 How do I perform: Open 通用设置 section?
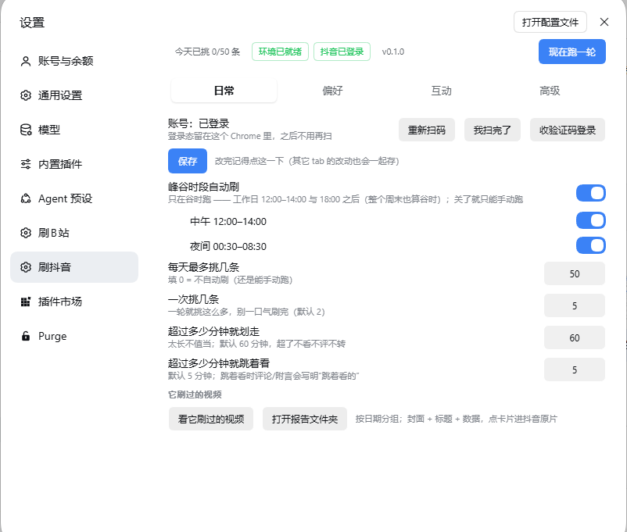click(x=74, y=95)
